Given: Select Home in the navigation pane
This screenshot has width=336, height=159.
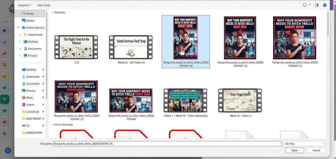Looking at the screenshot, I should [x=30, y=13].
